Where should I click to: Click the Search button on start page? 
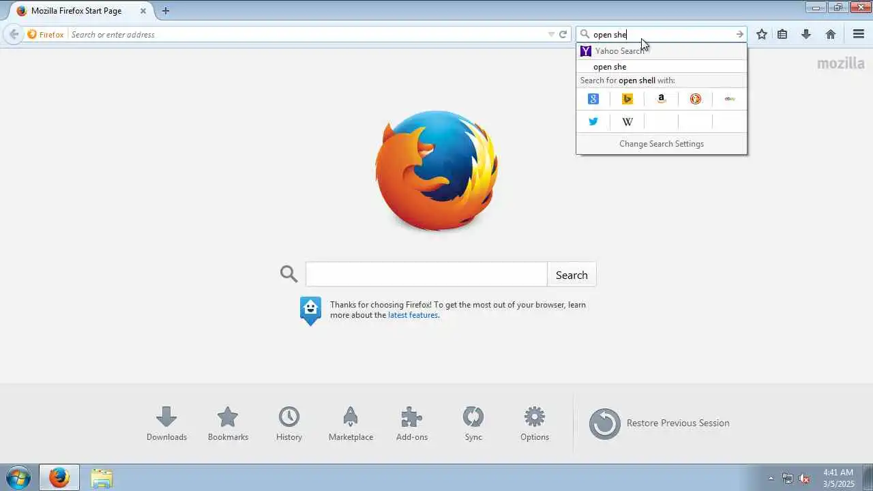572,274
